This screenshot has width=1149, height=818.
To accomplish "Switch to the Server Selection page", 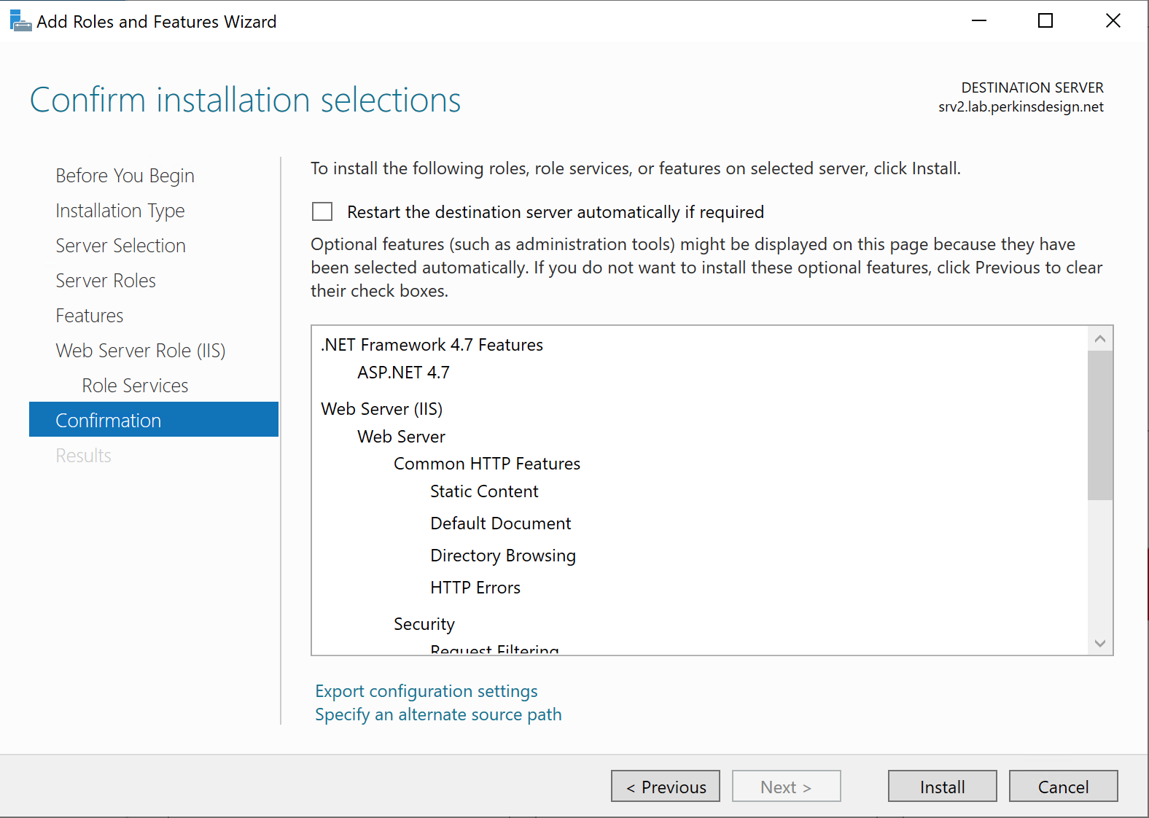I will coord(120,246).
